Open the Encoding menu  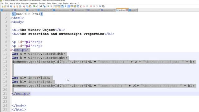[x=25, y=3]
